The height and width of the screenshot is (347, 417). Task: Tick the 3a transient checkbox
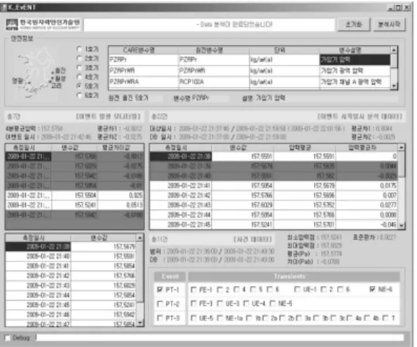pyautogui.click(x=299, y=318)
